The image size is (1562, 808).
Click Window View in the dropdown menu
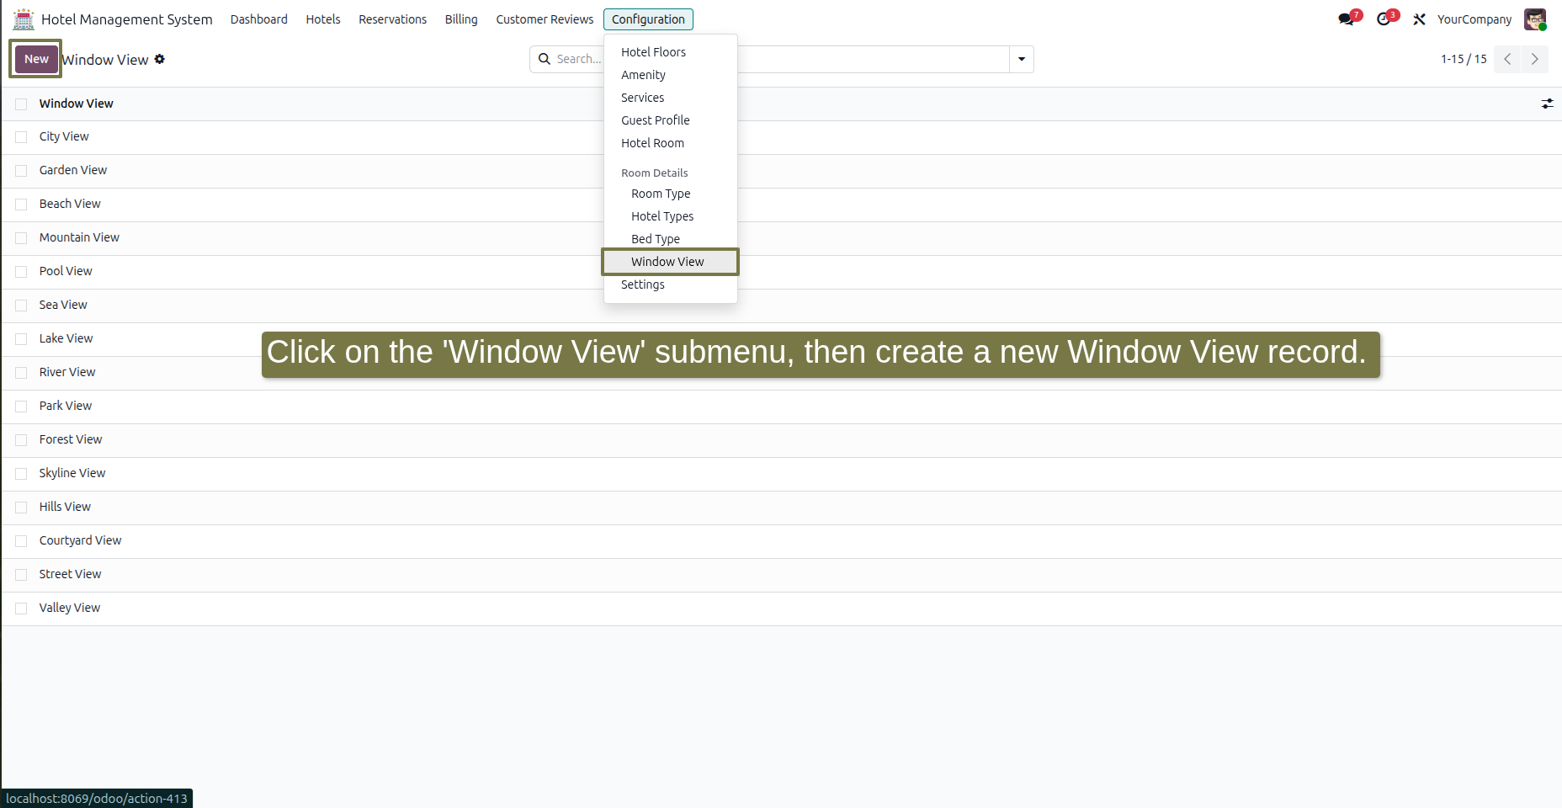pyautogui.click(x=670, y=262)
